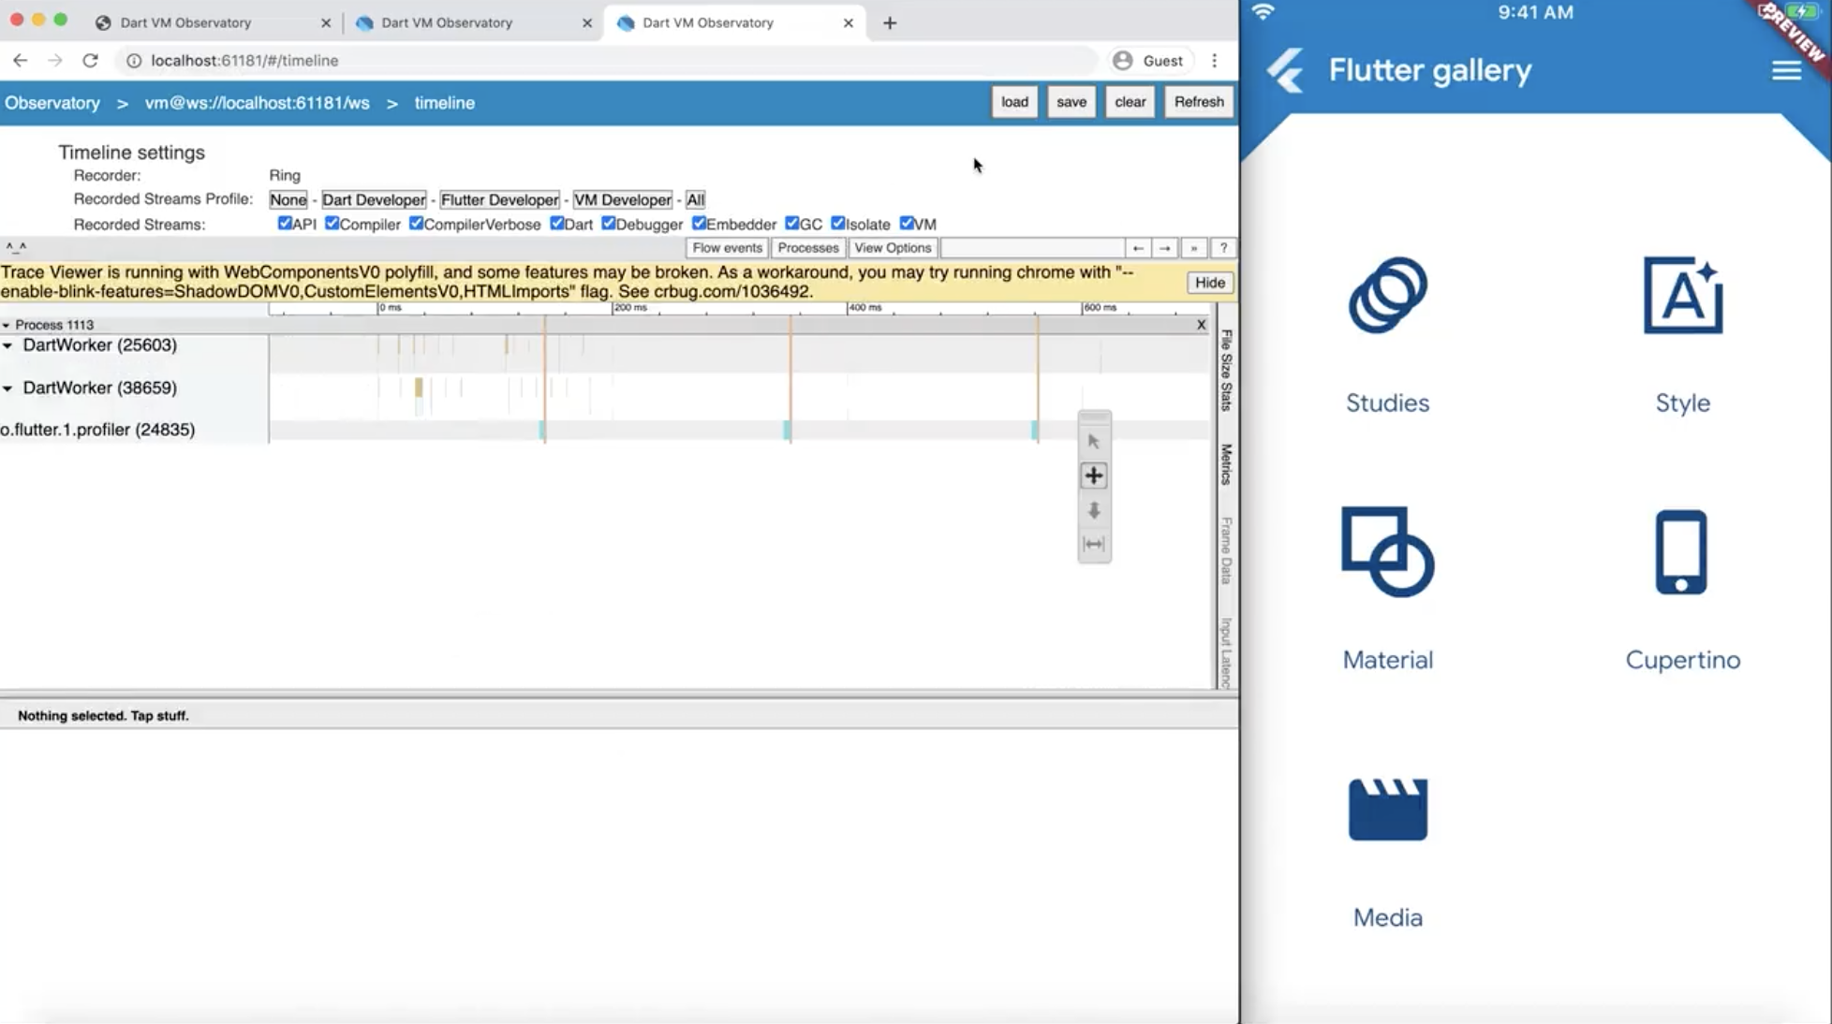Select the Flutter Developer streams profile
This screenshot has width=1832, height=1024.
(x=499, y=199)
